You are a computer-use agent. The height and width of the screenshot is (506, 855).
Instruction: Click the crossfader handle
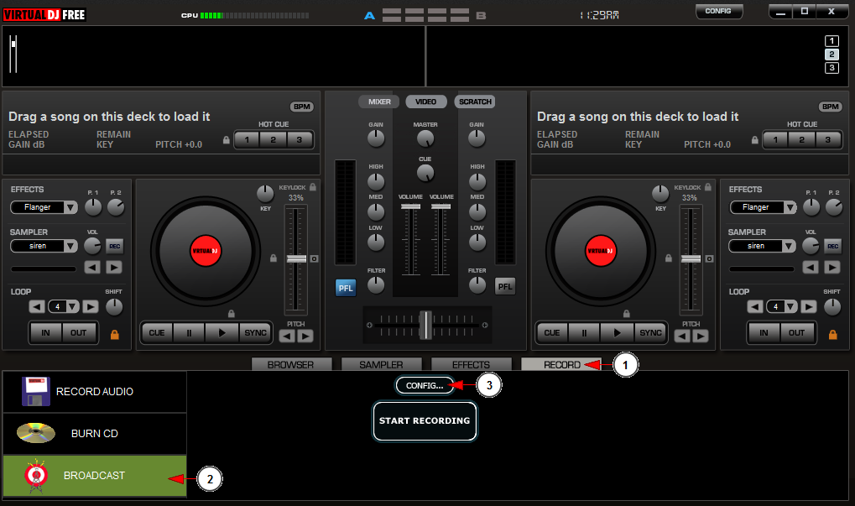426,325
